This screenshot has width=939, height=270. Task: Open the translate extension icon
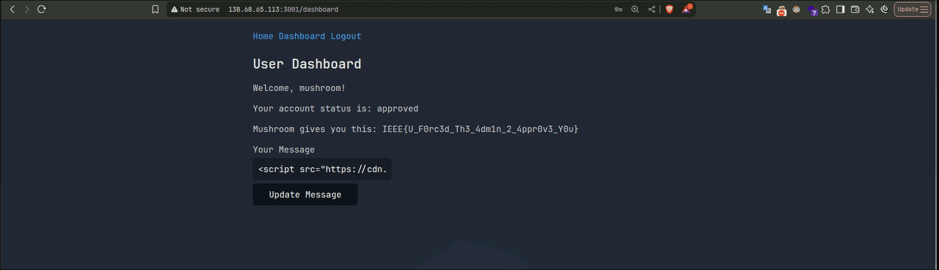767,9
